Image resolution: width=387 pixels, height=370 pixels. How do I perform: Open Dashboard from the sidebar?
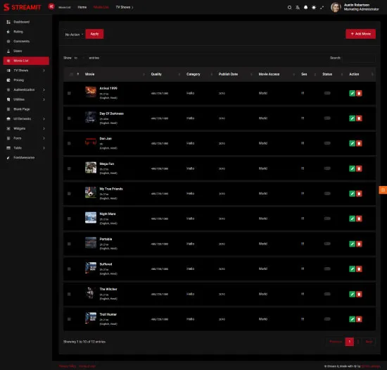pyautogui.click(x=26, y=22)
